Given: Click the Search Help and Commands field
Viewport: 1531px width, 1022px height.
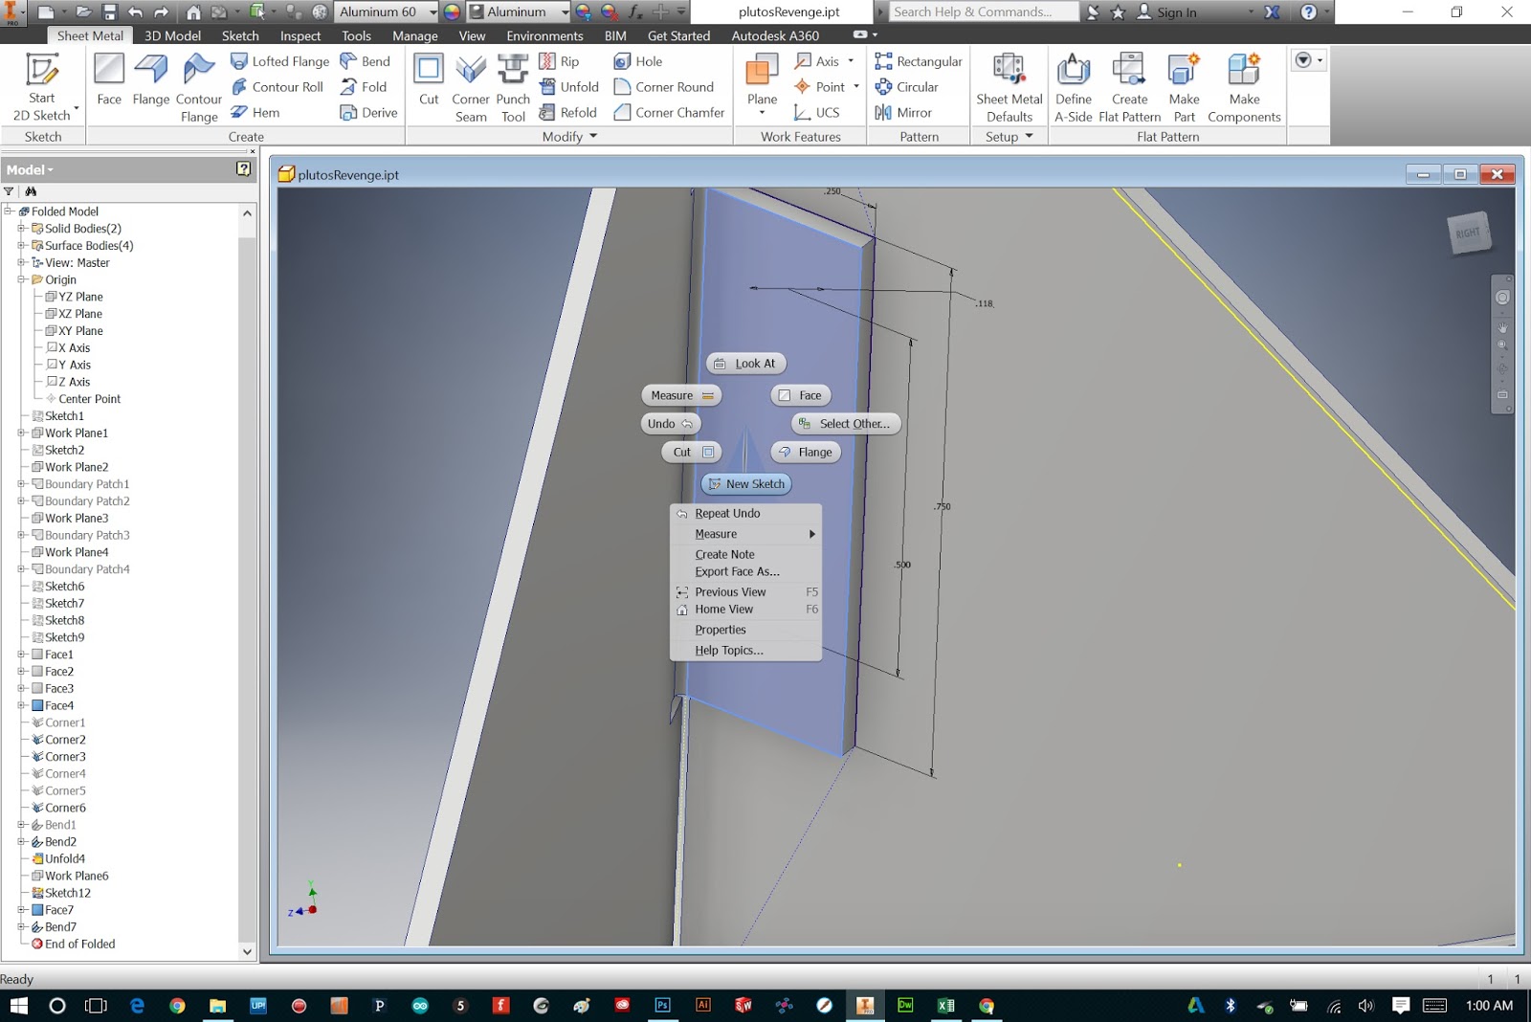Looking at the screenshot, I should click(x=983, y=11).
